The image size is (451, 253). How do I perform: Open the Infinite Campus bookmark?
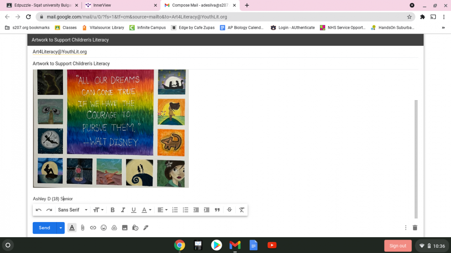point(147,28)
